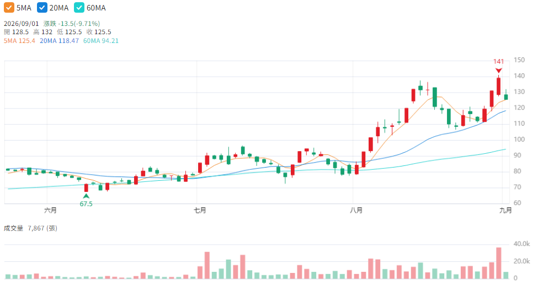Click the 5MA 125.4 legend value
538x290 pixels.
(19, 41)
